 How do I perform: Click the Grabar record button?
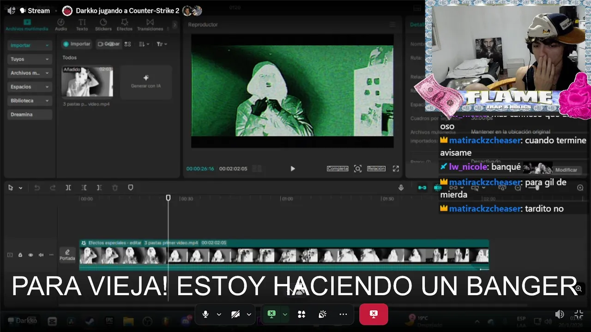(109, 44)
